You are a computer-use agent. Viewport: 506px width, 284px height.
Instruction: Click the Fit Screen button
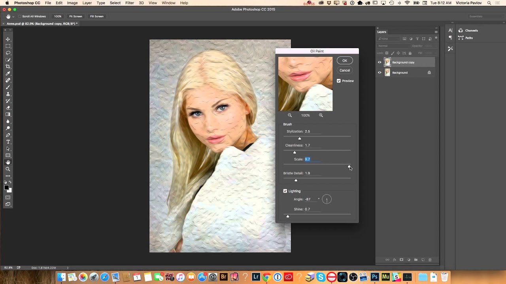tap(76, 17)
